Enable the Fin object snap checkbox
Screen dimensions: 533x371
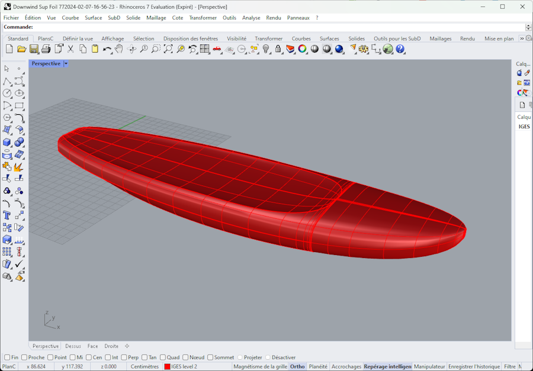7,357
